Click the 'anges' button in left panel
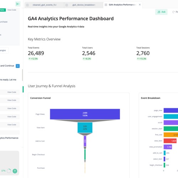The image size is (178, 178). pyautogui.click(x=4, y=51)
